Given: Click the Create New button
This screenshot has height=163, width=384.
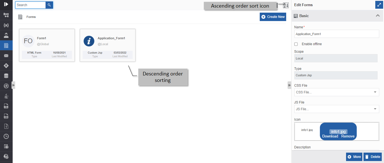Looking at the screenshot, I should point(273,17).
